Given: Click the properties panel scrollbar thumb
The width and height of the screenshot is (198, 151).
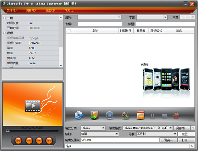Looking at the screenshot, I should 61,33.
